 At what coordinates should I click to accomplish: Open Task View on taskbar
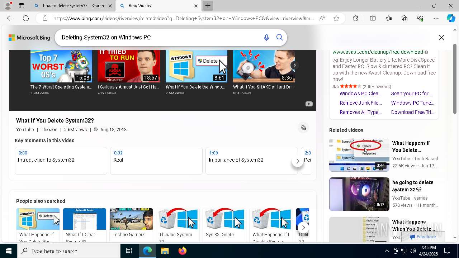click(129, 251)
